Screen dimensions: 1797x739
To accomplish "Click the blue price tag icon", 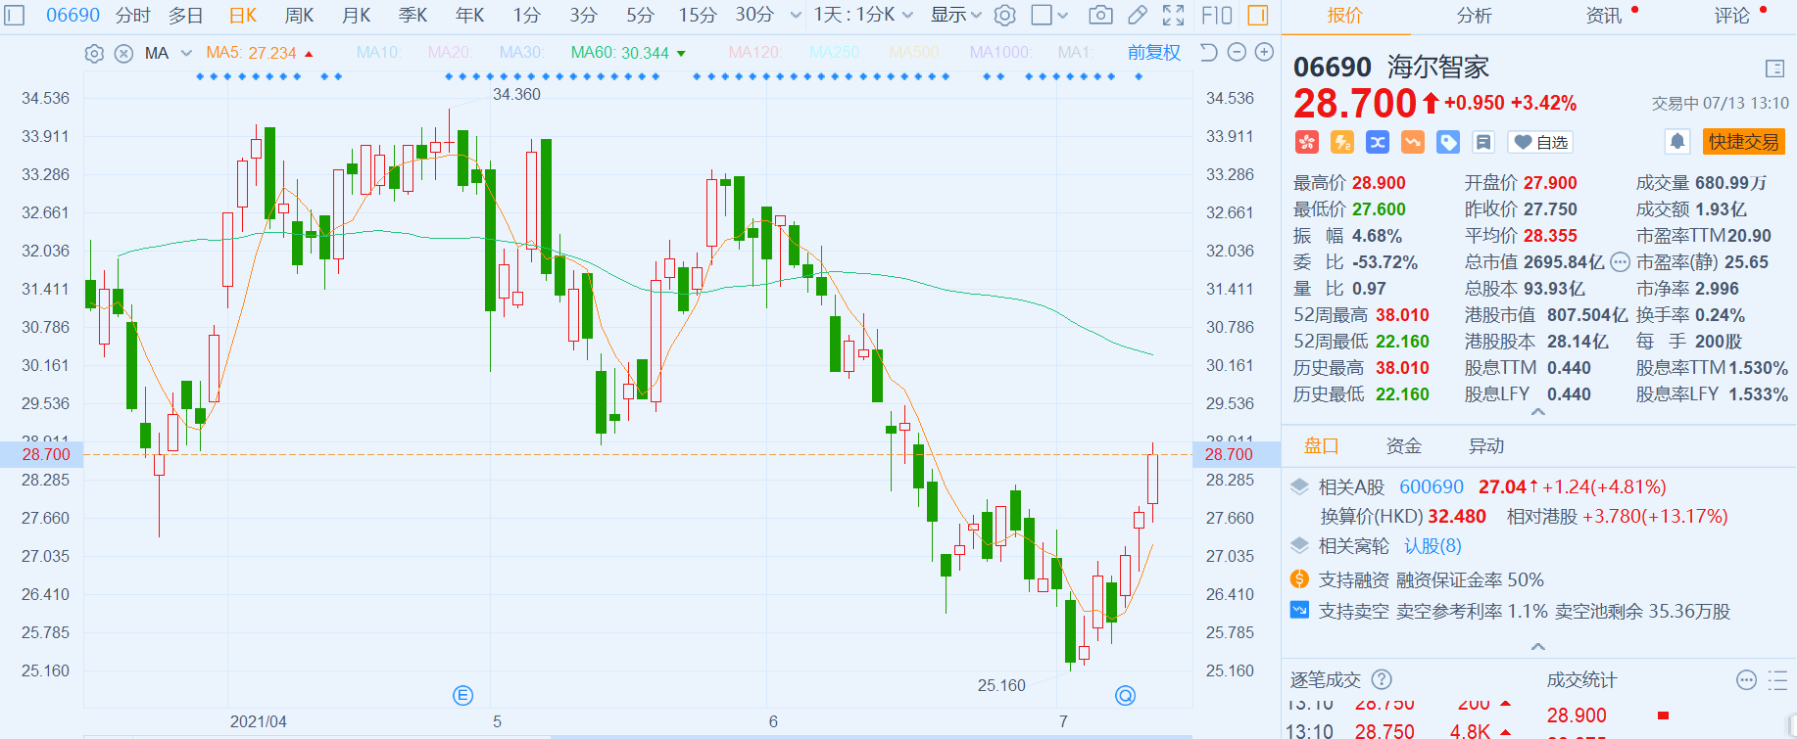I will click(1448, 142).
